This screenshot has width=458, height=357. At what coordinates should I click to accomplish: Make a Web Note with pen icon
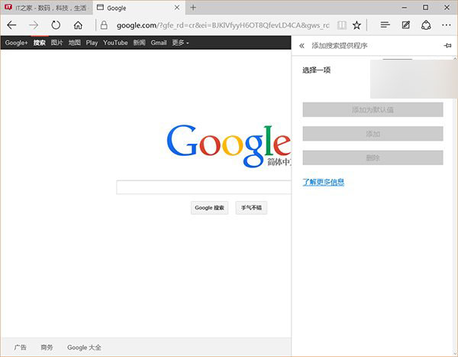tap(406, 25)
